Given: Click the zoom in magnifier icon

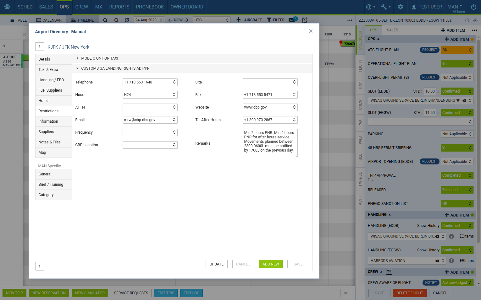Looking at the screenshot, I should click(105, 20).
